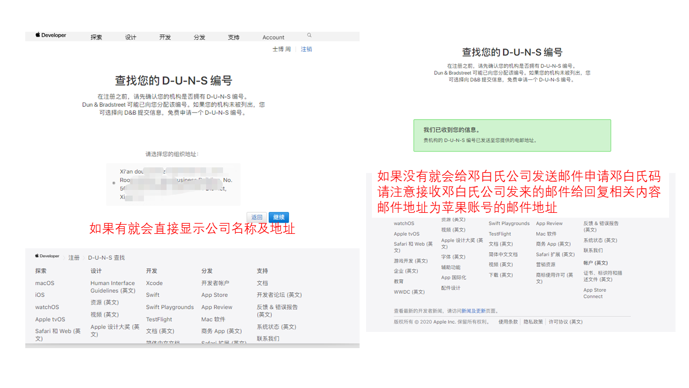The width and height of the screenshot is (689, 388).
Task: Open Human Interface Guidelines (英文) link
Action: 113,287
